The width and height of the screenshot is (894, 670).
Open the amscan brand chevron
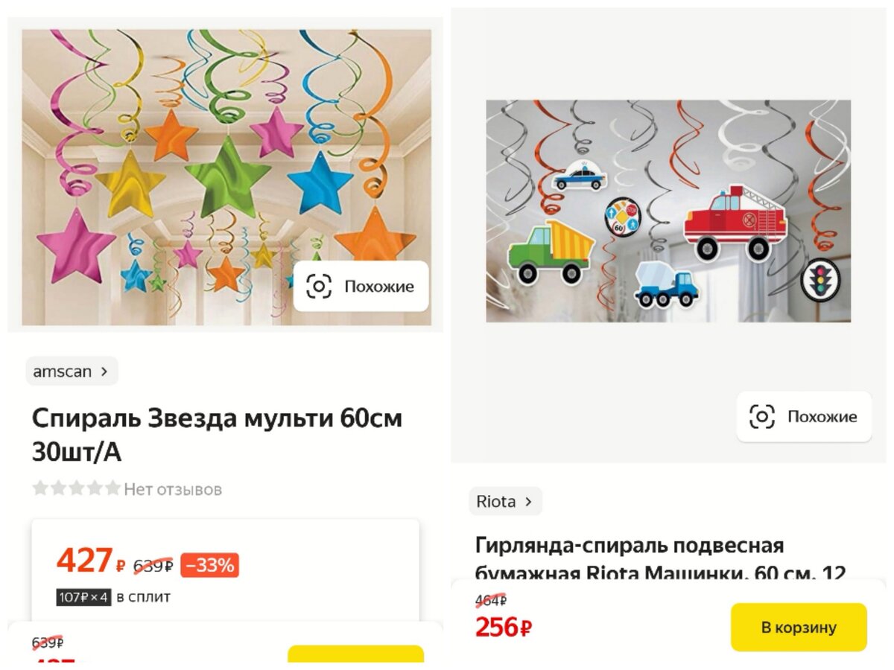104,371
